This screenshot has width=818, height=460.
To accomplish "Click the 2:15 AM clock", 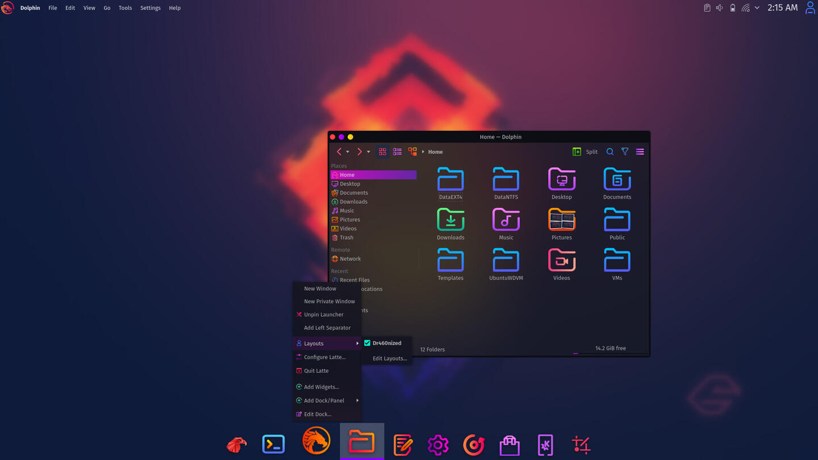I will pyautogui.click(x=782, y=8).
